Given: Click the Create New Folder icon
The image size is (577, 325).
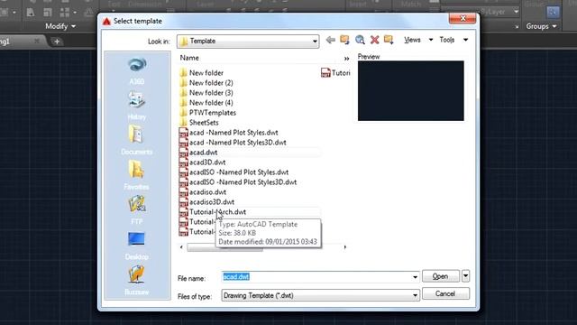Looking at the screenshot, I should 389,40.
